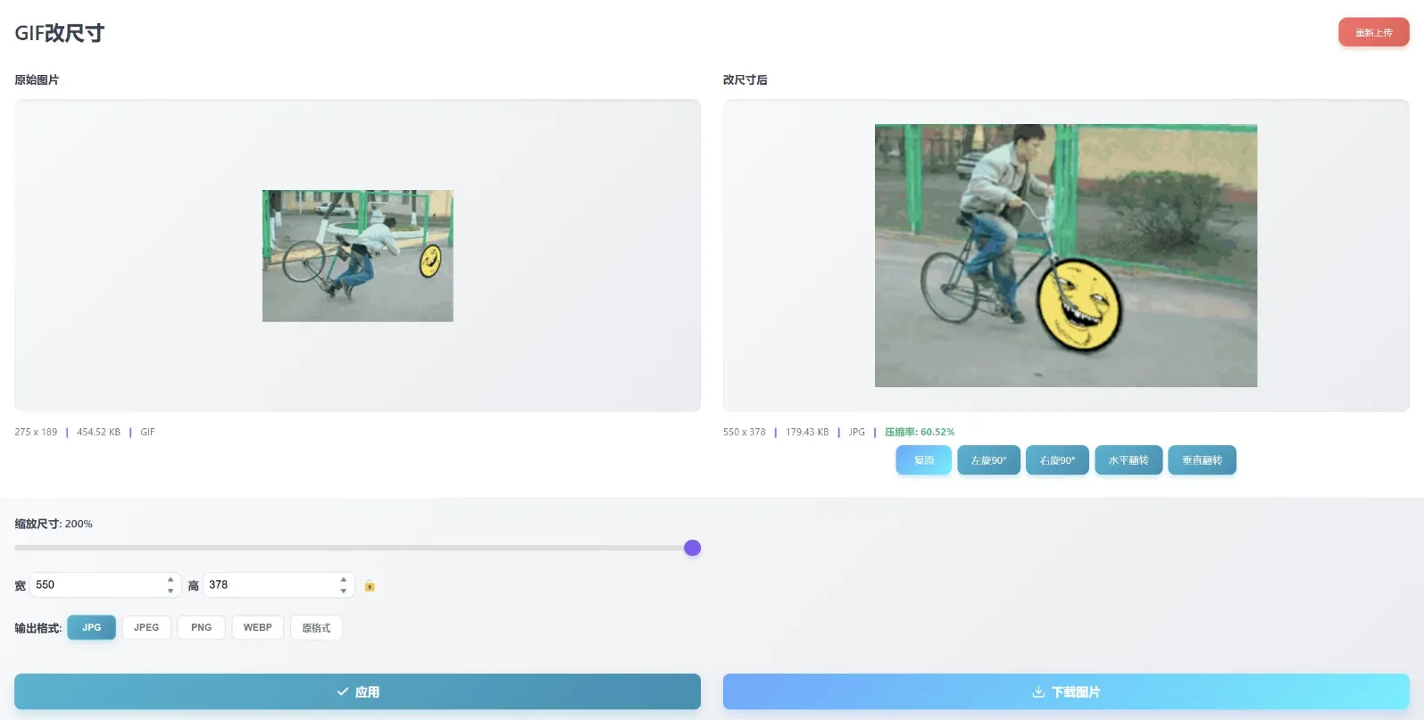Screen dimensions: 1424x720
Task: Restore the image with 复原 button
Action: (x=923, y=460)
